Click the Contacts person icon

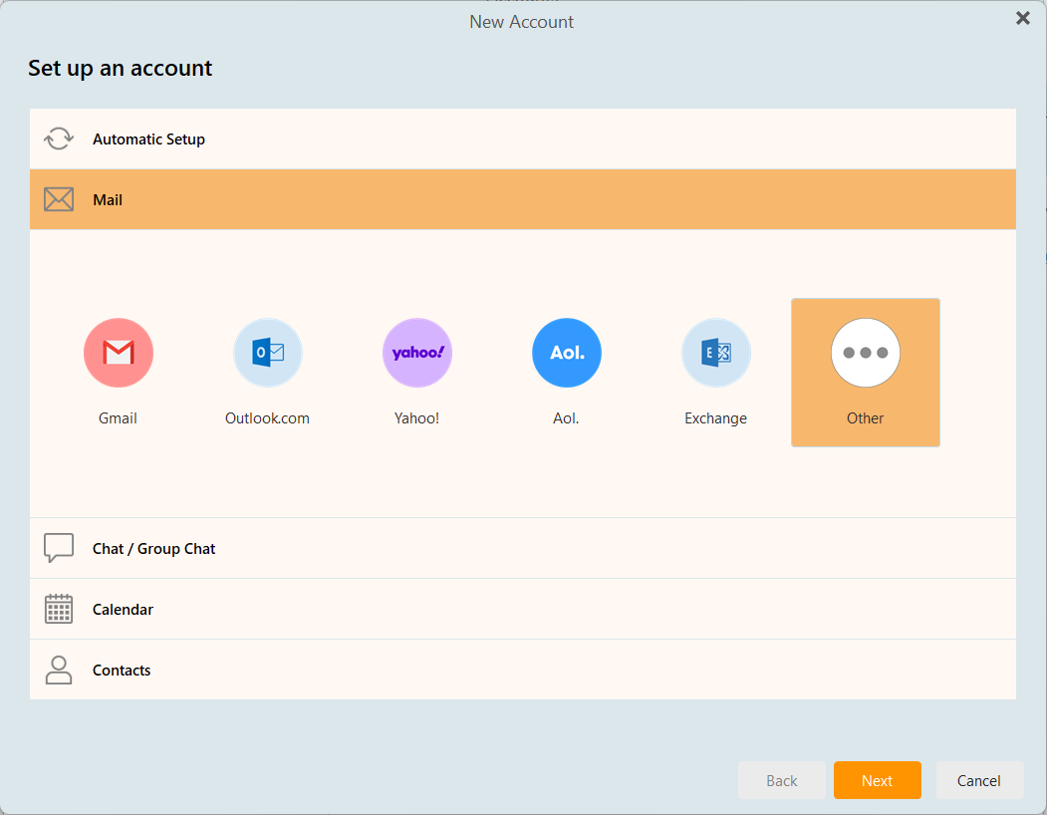pyautogui.click(x=59, y=671)
